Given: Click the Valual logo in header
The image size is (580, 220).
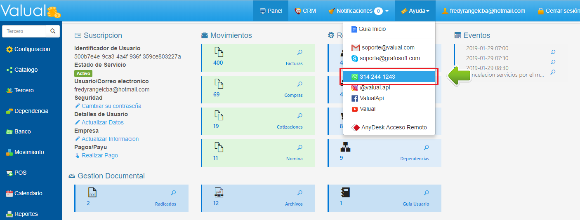Looking at the screenshot, I should coord(31,11).
